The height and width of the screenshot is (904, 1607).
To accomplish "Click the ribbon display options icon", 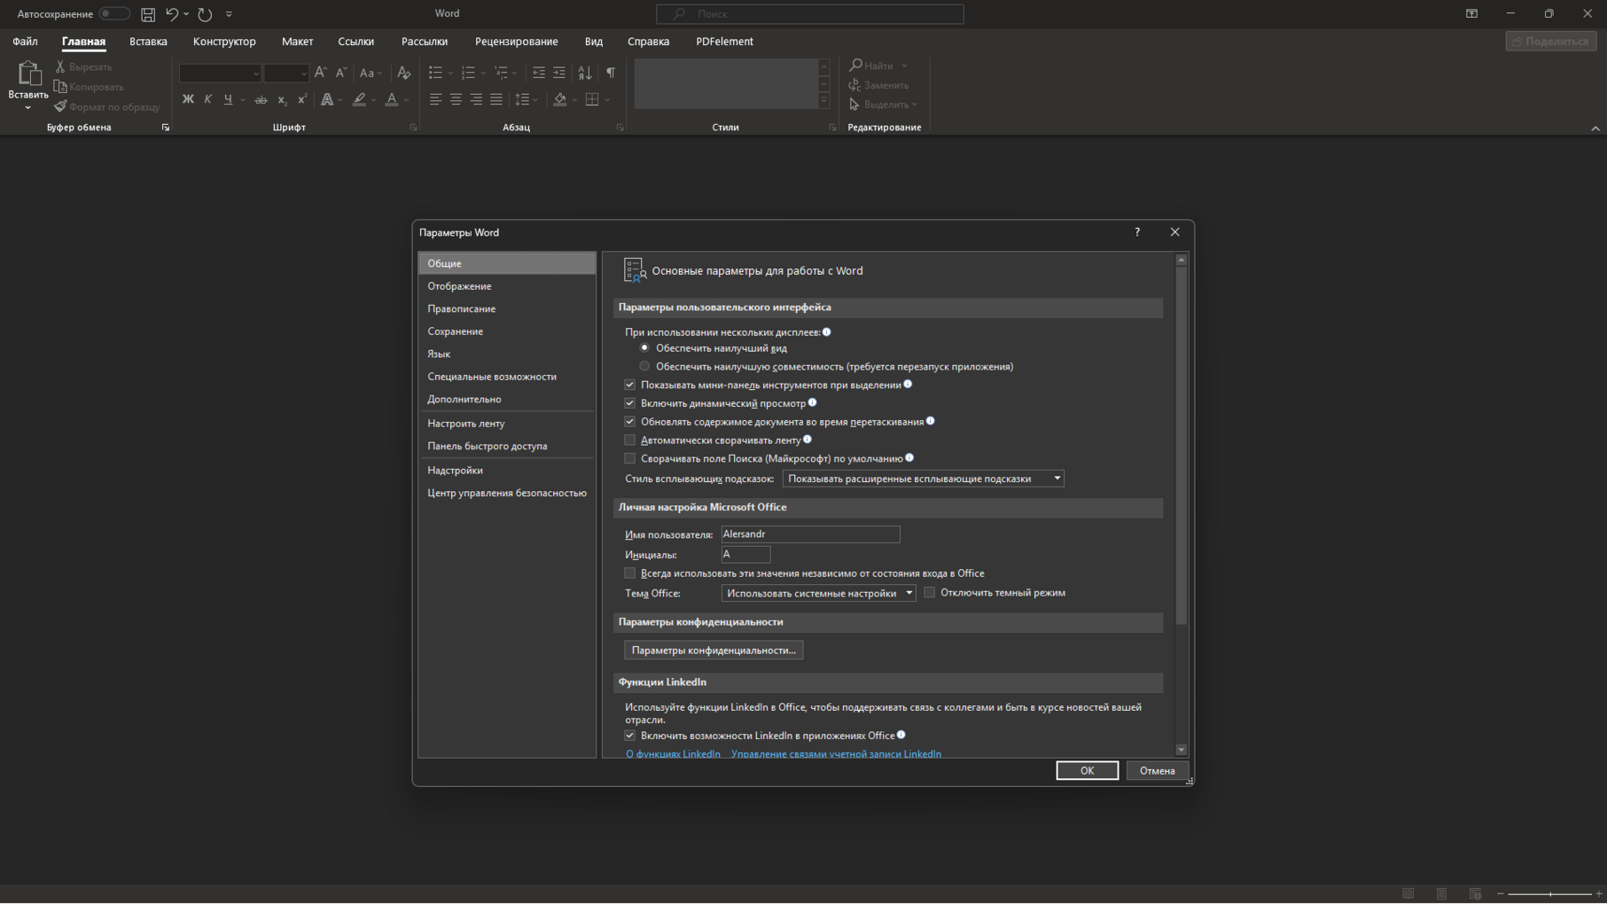I will click(1471, 14).
